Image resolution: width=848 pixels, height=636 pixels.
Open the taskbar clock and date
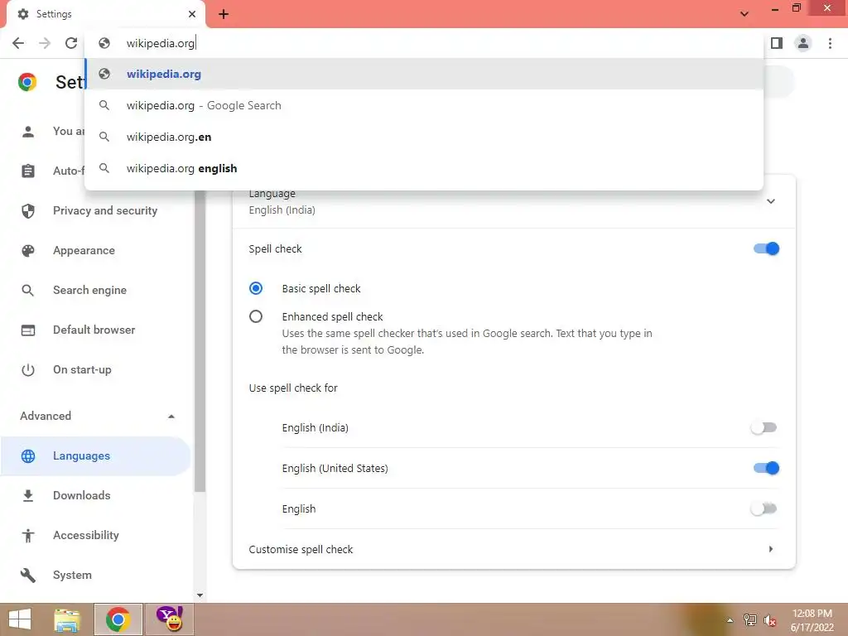click(812, 620)
